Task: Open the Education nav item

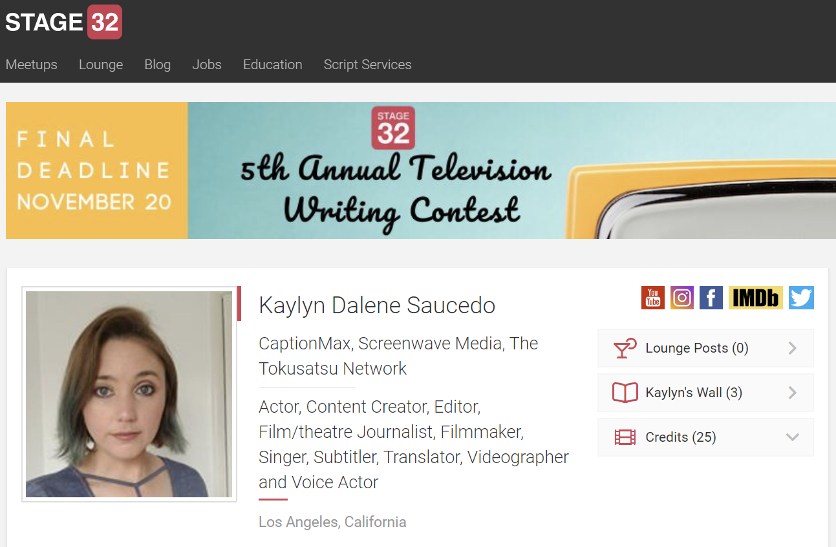Action: (x=273, y=65)
